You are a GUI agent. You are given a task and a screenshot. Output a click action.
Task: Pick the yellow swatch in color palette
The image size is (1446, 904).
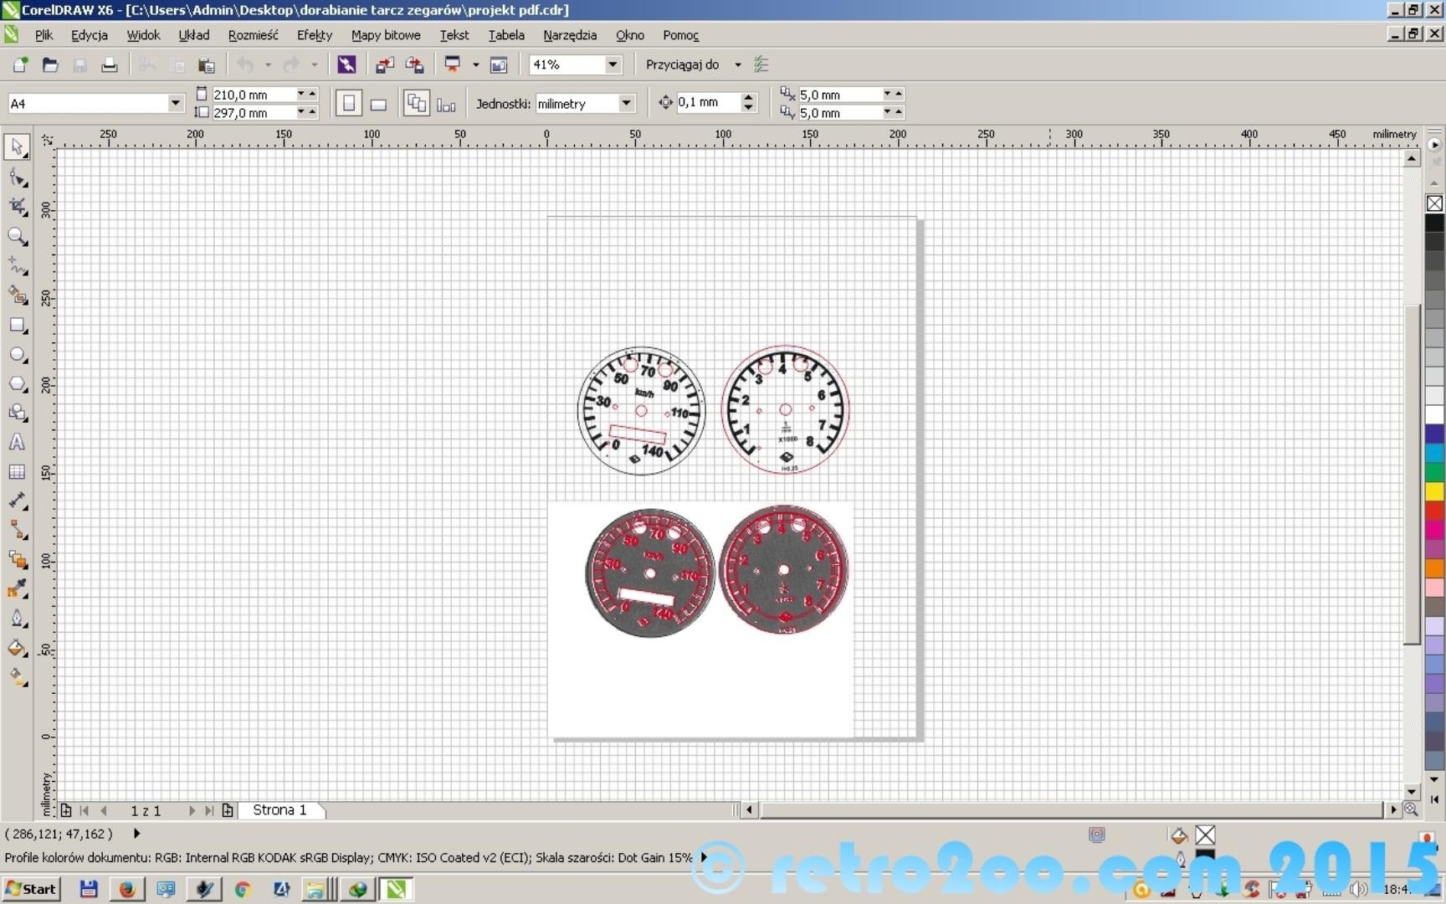pos(1434,491)
